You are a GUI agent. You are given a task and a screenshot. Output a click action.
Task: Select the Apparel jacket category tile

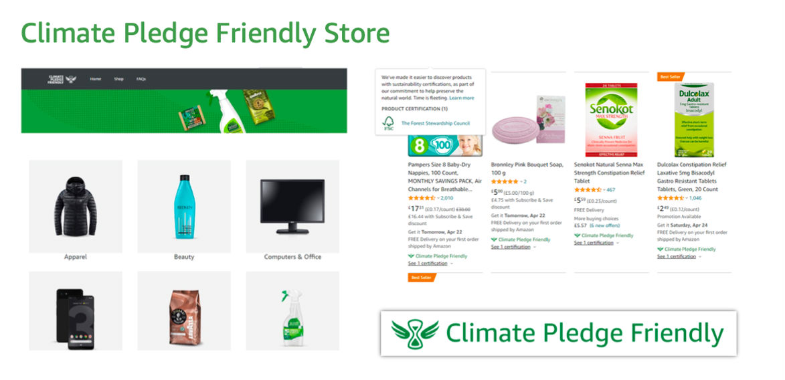(76, 206)
